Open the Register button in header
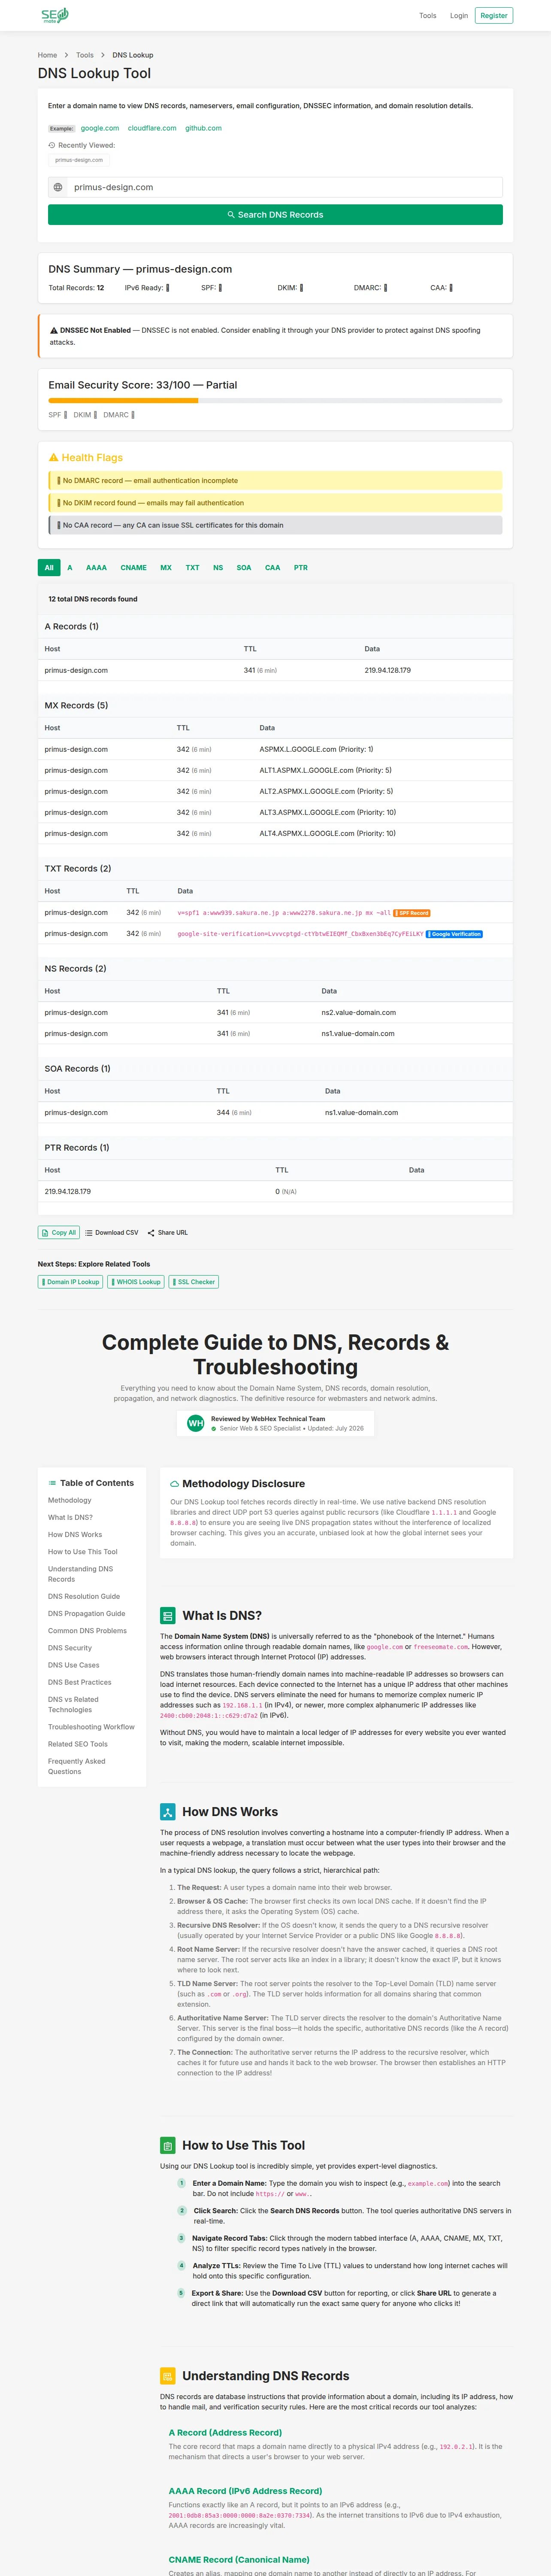This screenshot has width=551, height=2576. 494,15
